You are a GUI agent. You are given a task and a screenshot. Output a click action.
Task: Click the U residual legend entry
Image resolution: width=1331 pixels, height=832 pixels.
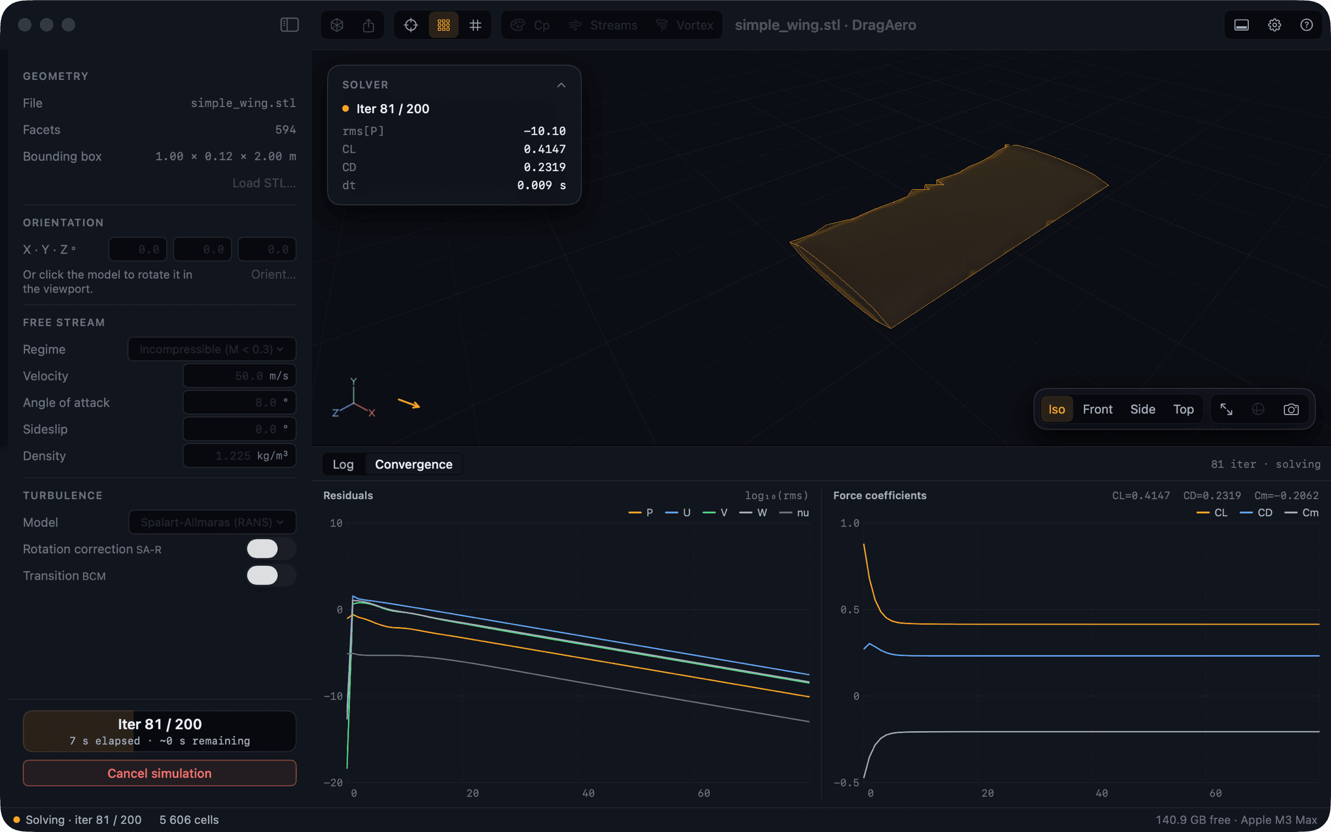677,512
